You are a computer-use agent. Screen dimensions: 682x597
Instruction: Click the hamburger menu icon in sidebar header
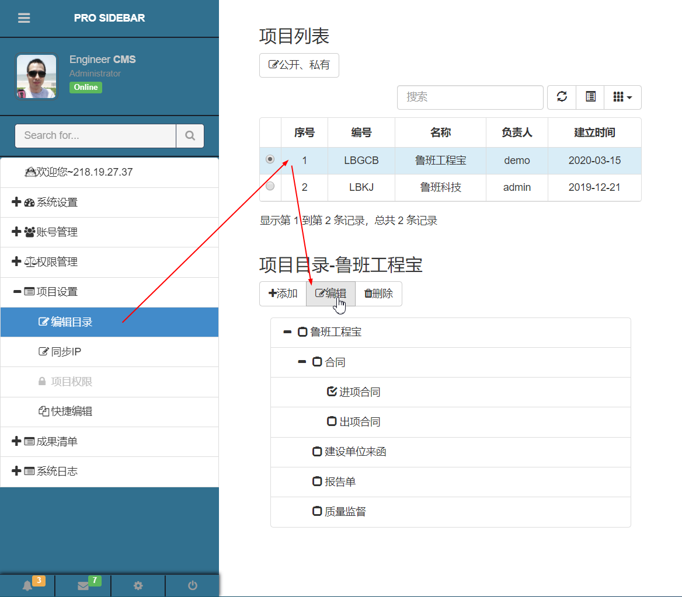pos(24,18)
